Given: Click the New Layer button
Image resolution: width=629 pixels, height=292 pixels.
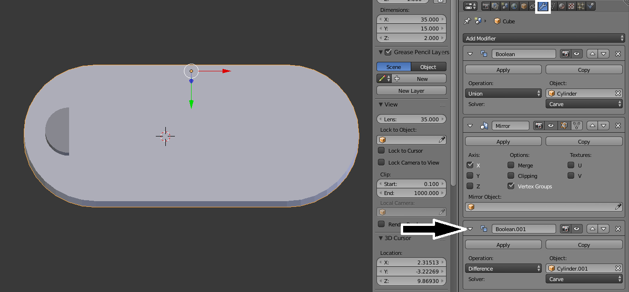Looking at the screenshot, I should pyautogui.click(x=411, y=90).
